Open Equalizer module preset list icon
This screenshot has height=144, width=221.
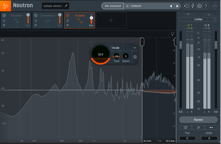4,21
